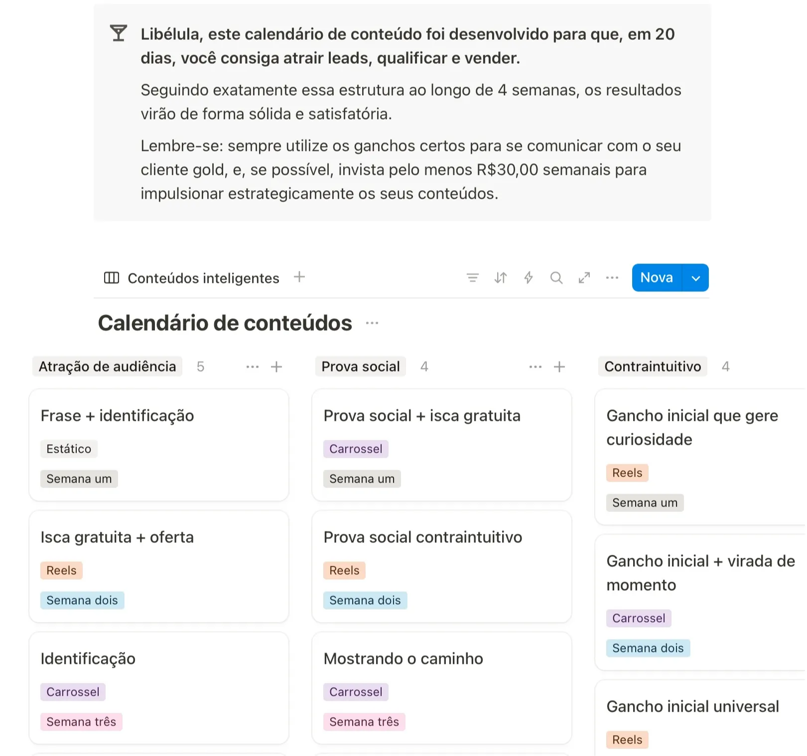Click the cocktail glass callout icon
Image resolution: width=807 pixels, height=756 pixels.
pyautogui.click(x=119, y=33)
